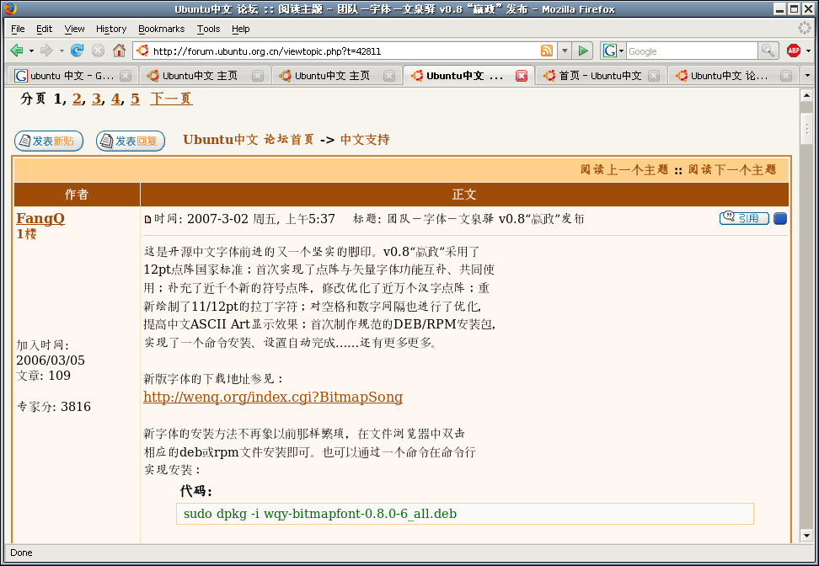Expand the address bar URL history dropdown
Screen dimensions: 819x566
tap(564, 51)
